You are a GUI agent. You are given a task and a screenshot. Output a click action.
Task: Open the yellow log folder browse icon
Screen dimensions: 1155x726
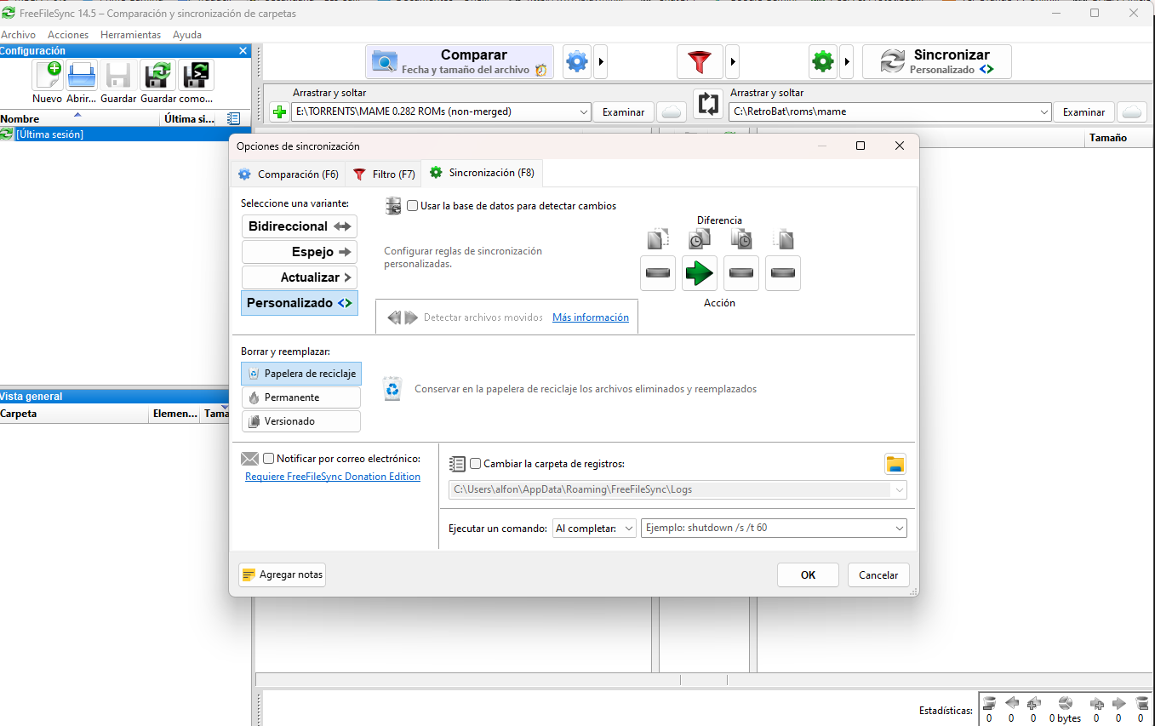[x=895, y=464]
